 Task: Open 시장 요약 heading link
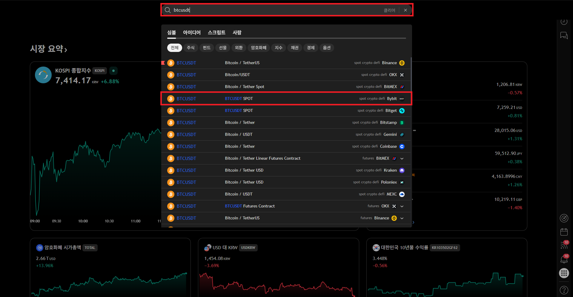click(49, 49)
